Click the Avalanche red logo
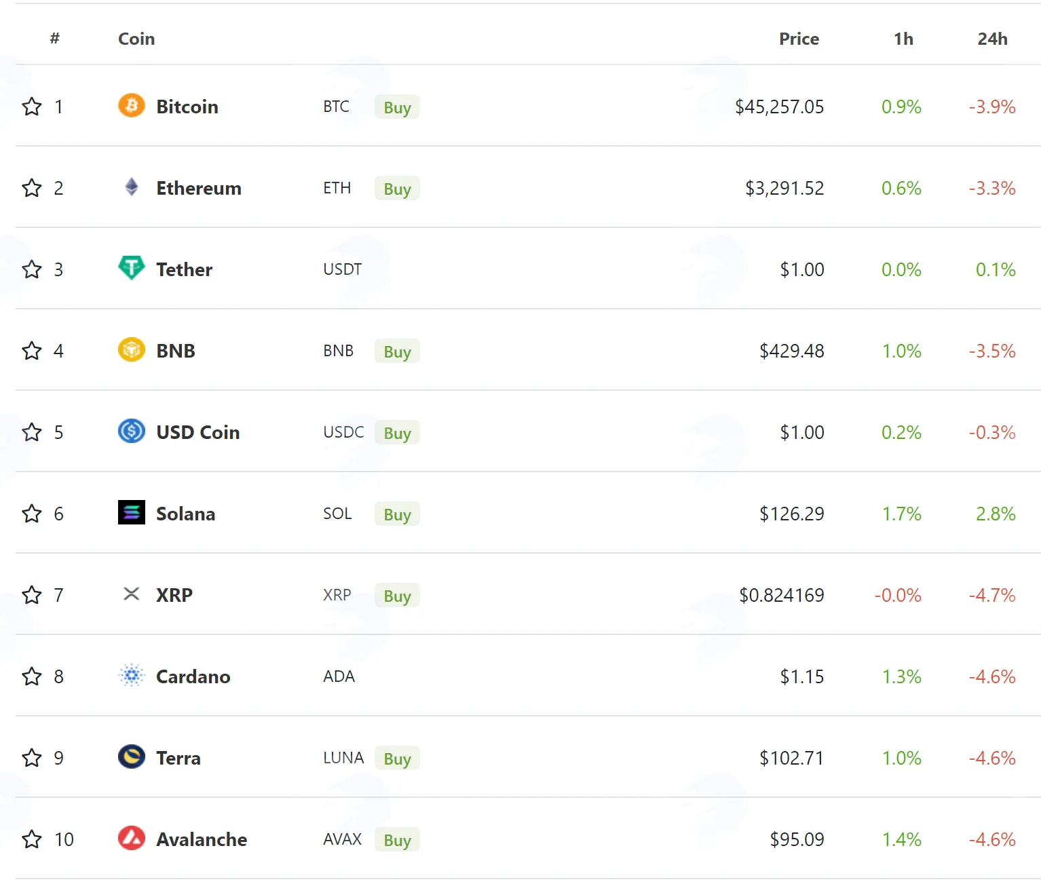1041x882 pixels. pos(132,838)
